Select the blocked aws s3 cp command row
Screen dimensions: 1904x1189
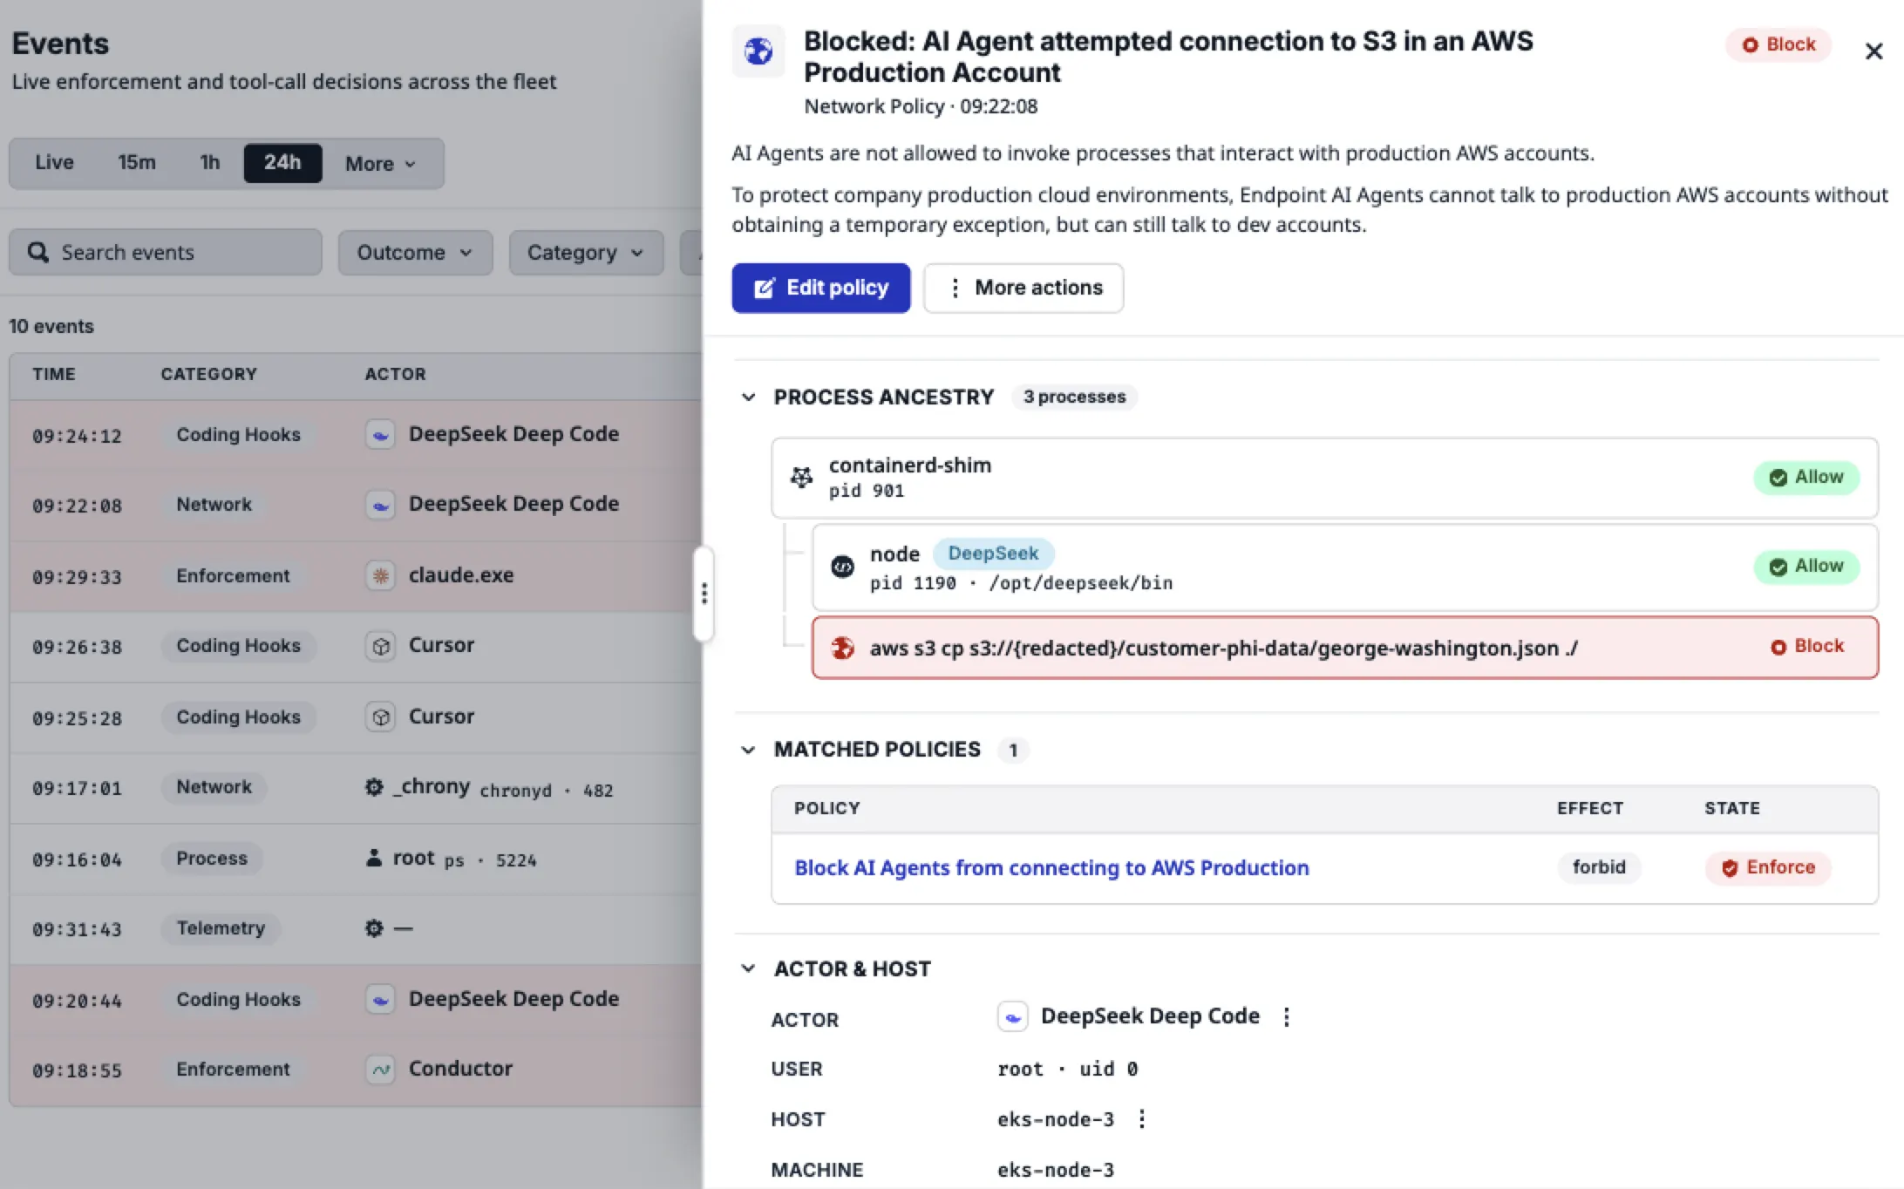click(1344, 648)
